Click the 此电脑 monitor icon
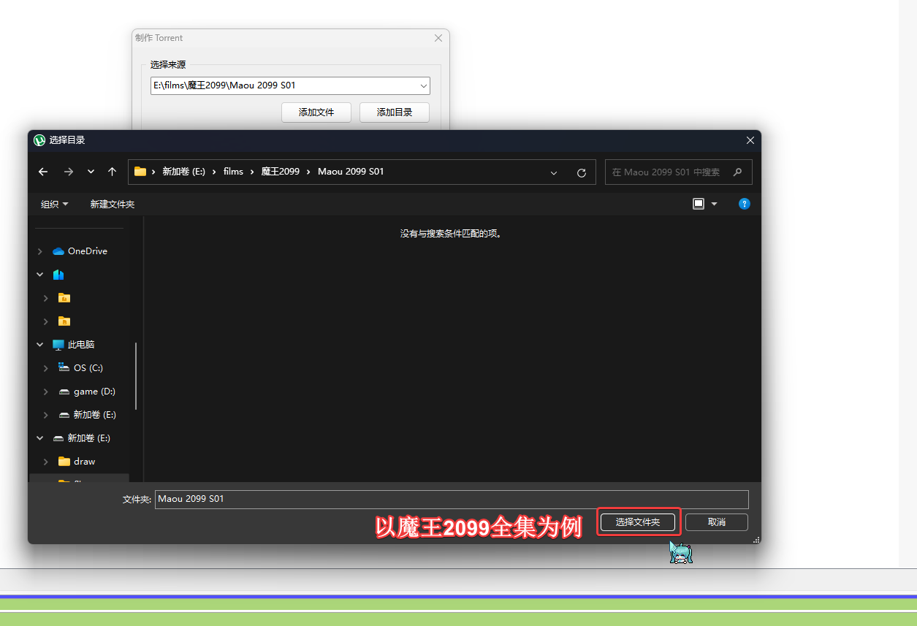Image resolution: width=917 pixels, height=626 pixels. (58, 345)
